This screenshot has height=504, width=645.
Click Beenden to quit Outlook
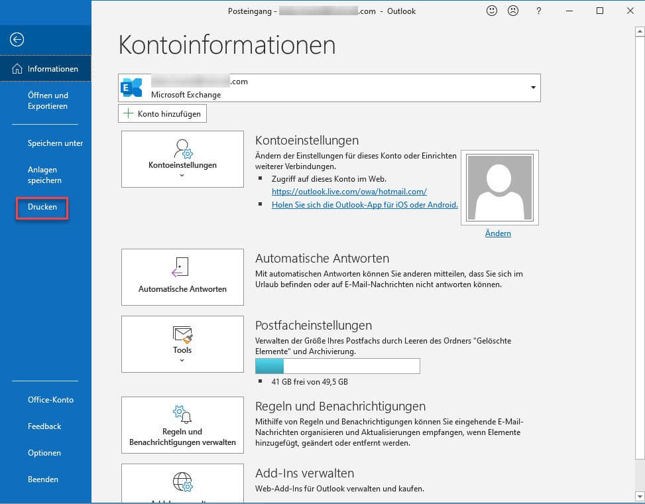point(43,479)
